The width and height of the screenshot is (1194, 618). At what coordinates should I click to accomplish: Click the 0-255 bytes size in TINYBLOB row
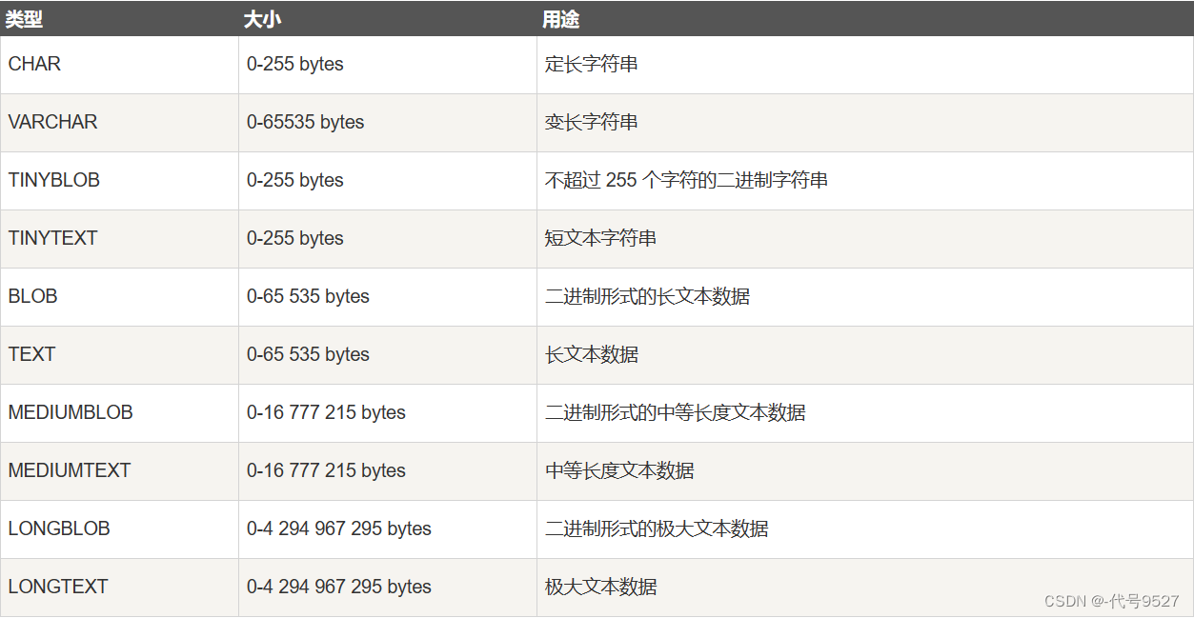point(294,180)
